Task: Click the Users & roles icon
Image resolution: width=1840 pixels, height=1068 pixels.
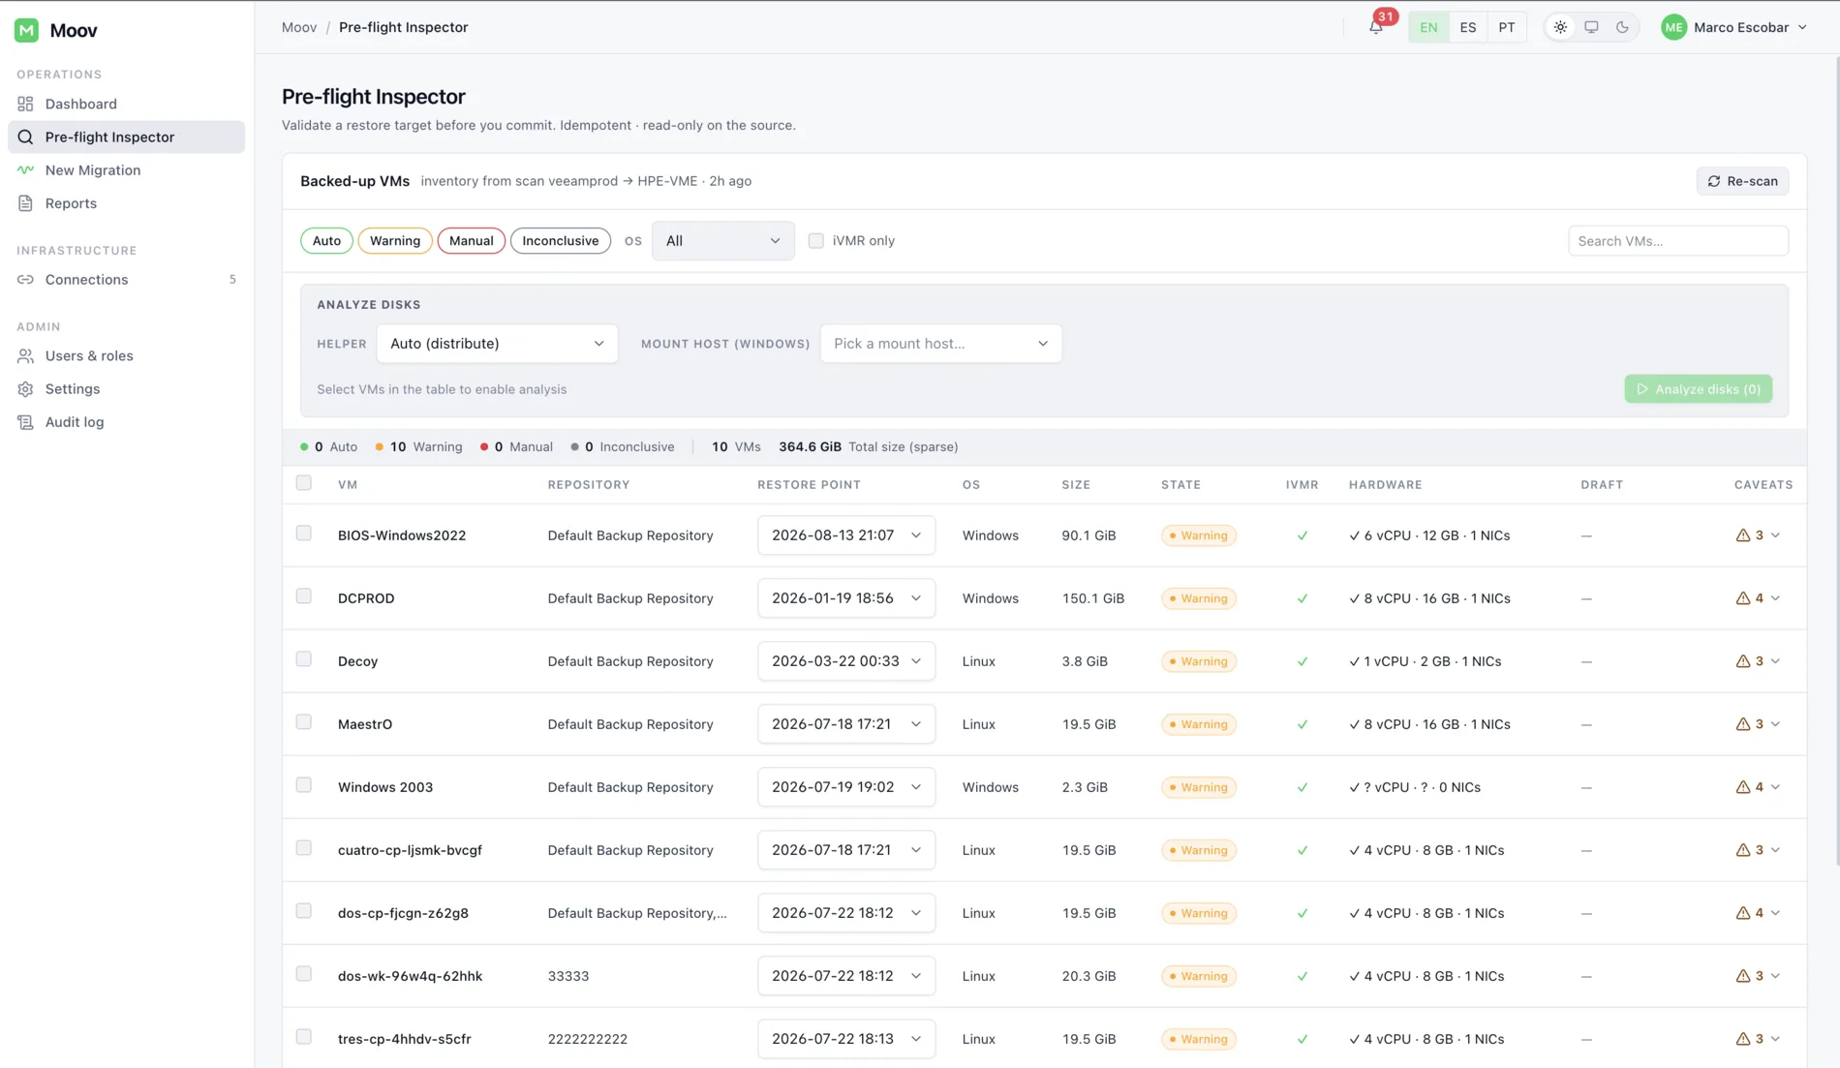Action: [25, 355]
